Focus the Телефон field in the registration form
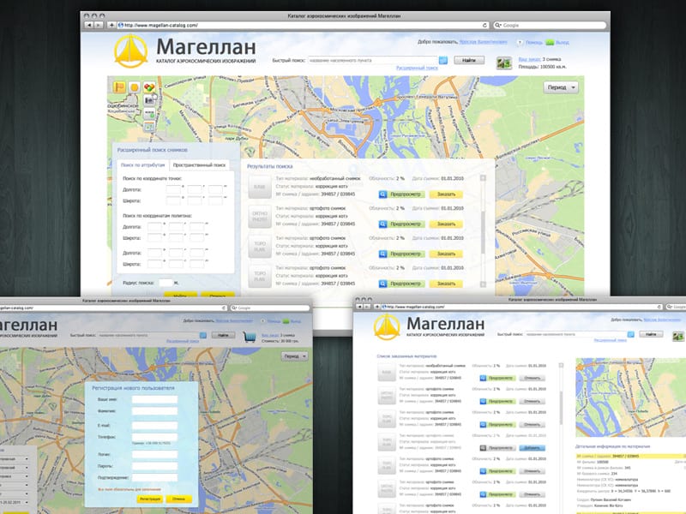 tap(155, 437)
